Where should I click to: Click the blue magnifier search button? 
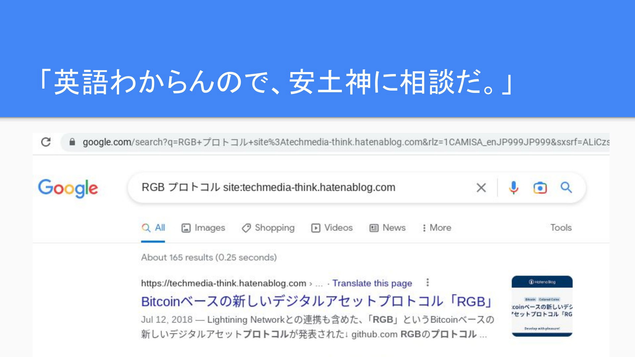566,187
